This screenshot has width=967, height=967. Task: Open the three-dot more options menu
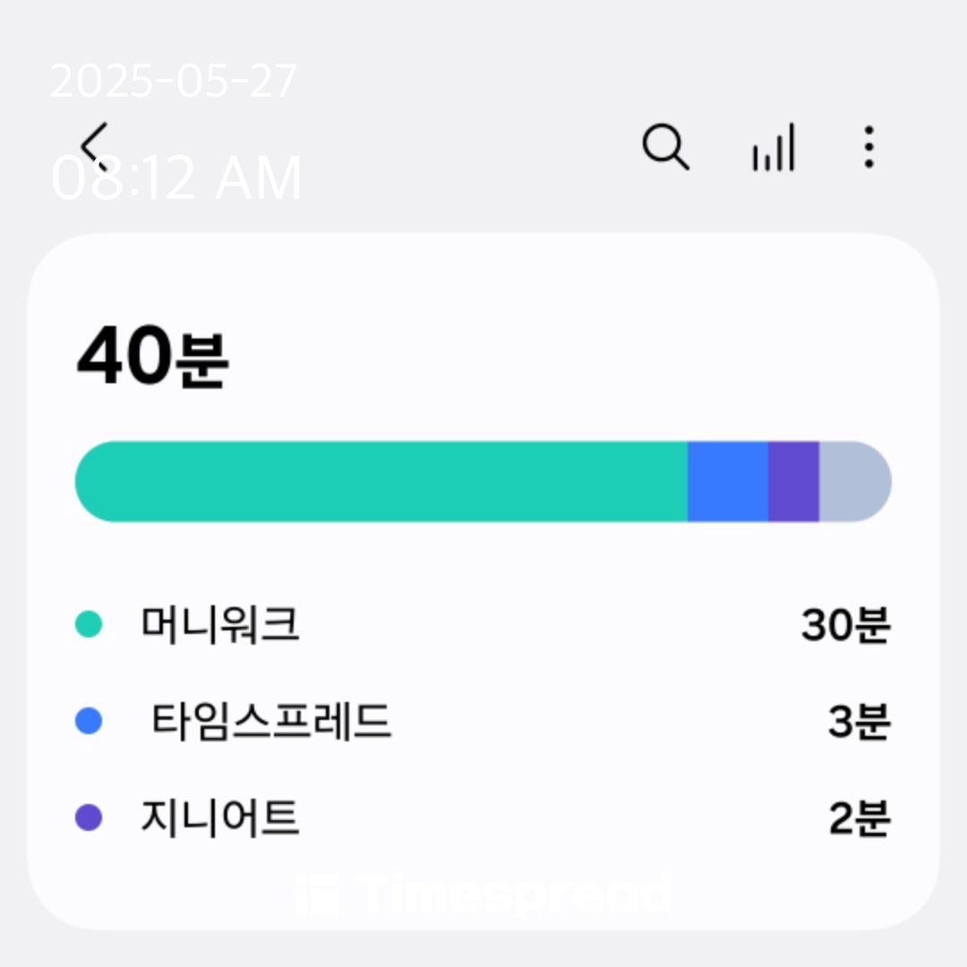click(869, 147)
